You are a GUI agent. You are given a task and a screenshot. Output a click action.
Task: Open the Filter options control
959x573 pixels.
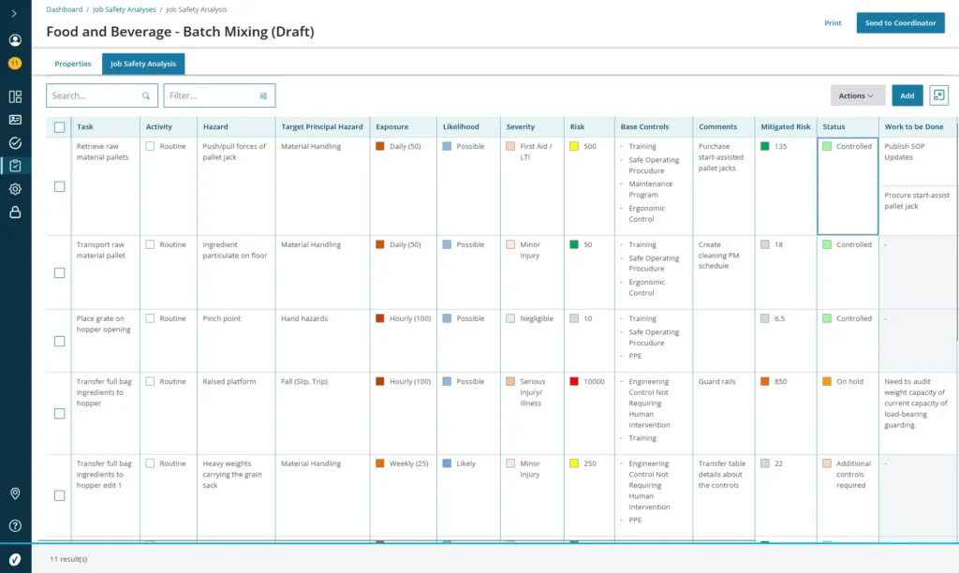tap(219, 95)
